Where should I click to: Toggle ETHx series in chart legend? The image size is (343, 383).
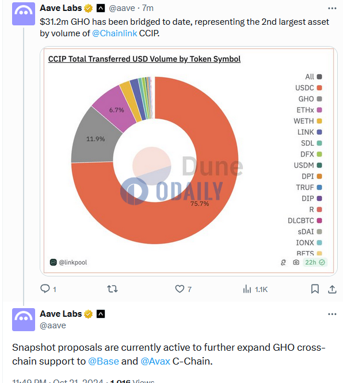[x=309, y=110]
